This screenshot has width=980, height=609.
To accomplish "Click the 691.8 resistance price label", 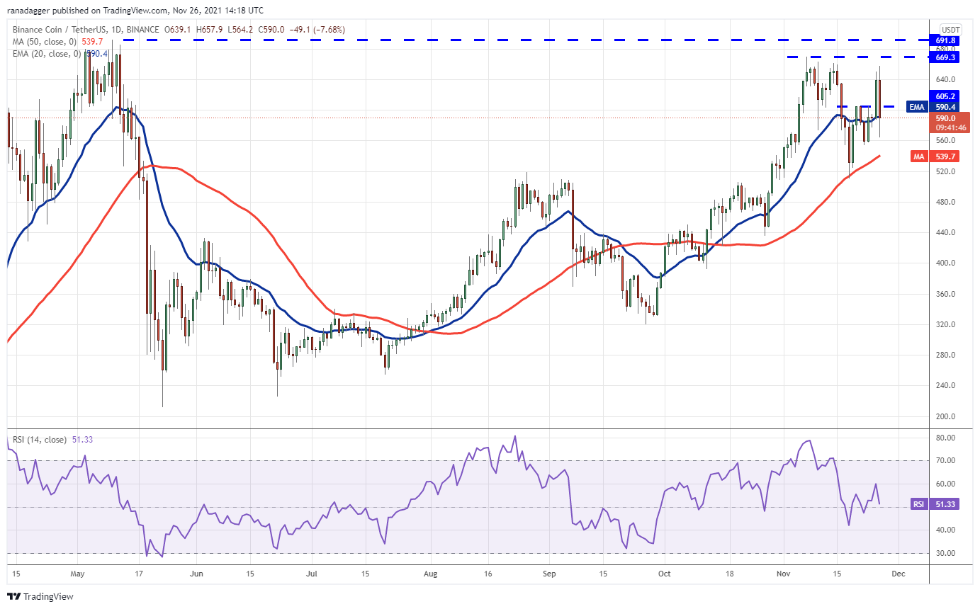I will point(946,41).
